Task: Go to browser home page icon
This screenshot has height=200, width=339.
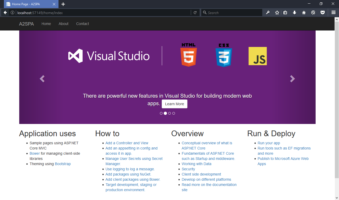Action: coord(304,12)
